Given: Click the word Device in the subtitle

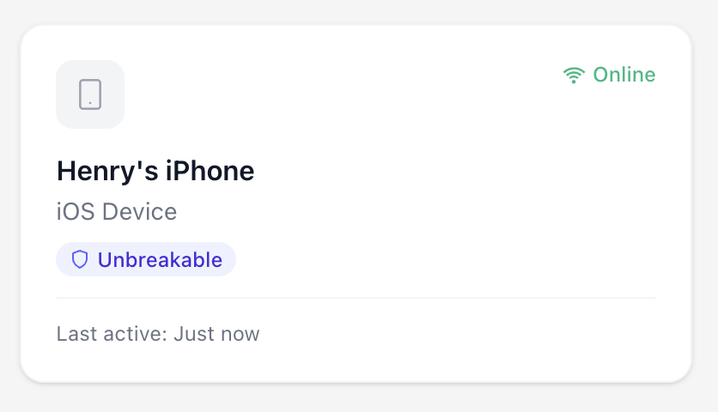Looking at the screenshot, I should click(140, 211).
